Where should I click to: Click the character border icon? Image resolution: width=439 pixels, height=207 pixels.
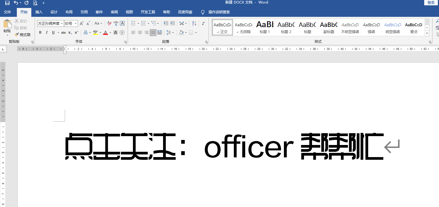pyautogui.click(x=122, y=23)
